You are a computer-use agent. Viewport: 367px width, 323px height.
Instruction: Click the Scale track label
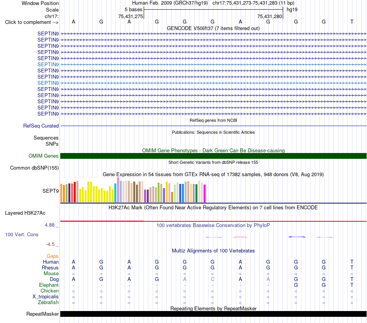(x=52, y=10)
